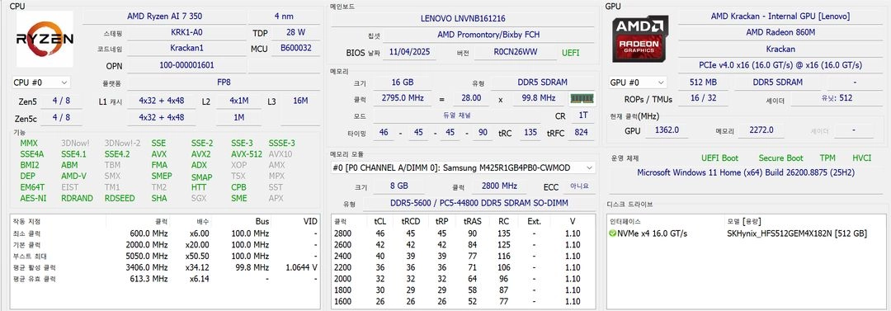
Task: Click the 512 MB GPU memory value
Action: click(703, 82)
